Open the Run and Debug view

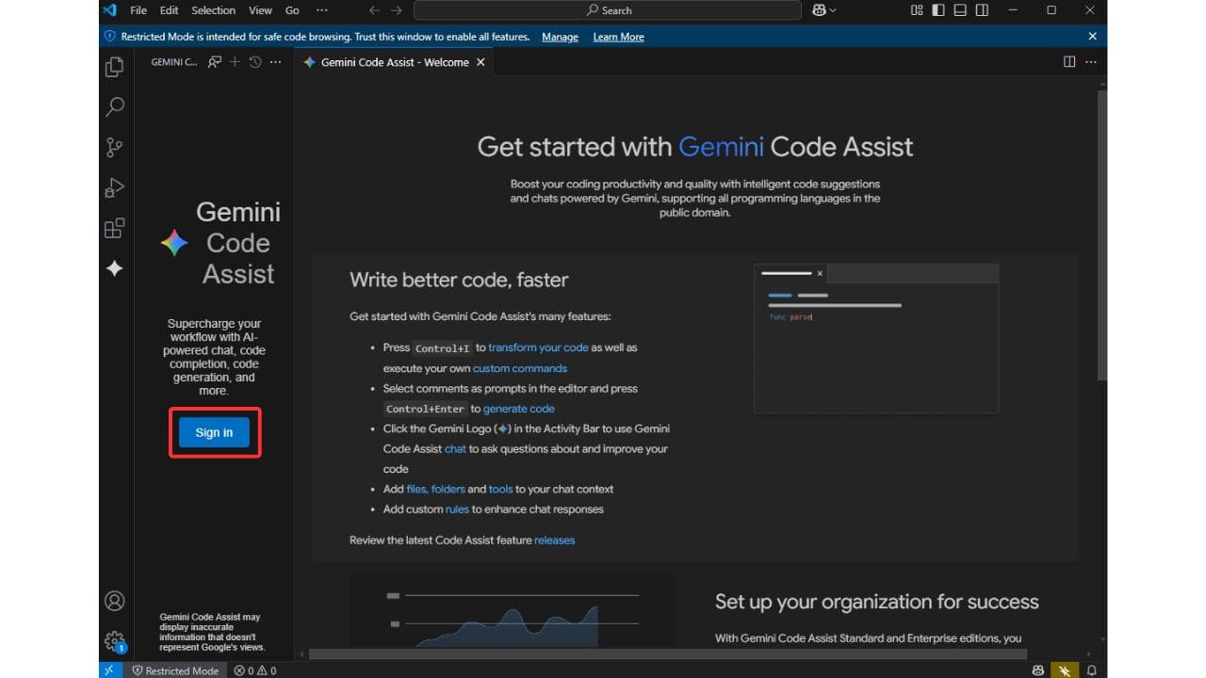114,187
